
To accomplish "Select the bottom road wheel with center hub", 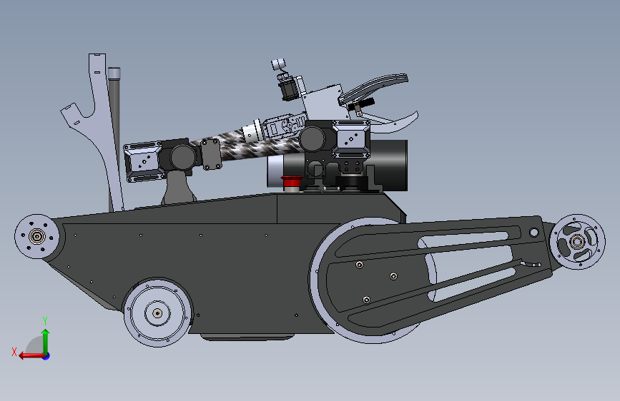I will tap(158, 313).
